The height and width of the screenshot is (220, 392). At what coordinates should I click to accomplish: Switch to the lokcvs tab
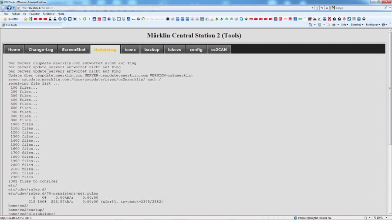pyautogui.click(x=174, y=50)
